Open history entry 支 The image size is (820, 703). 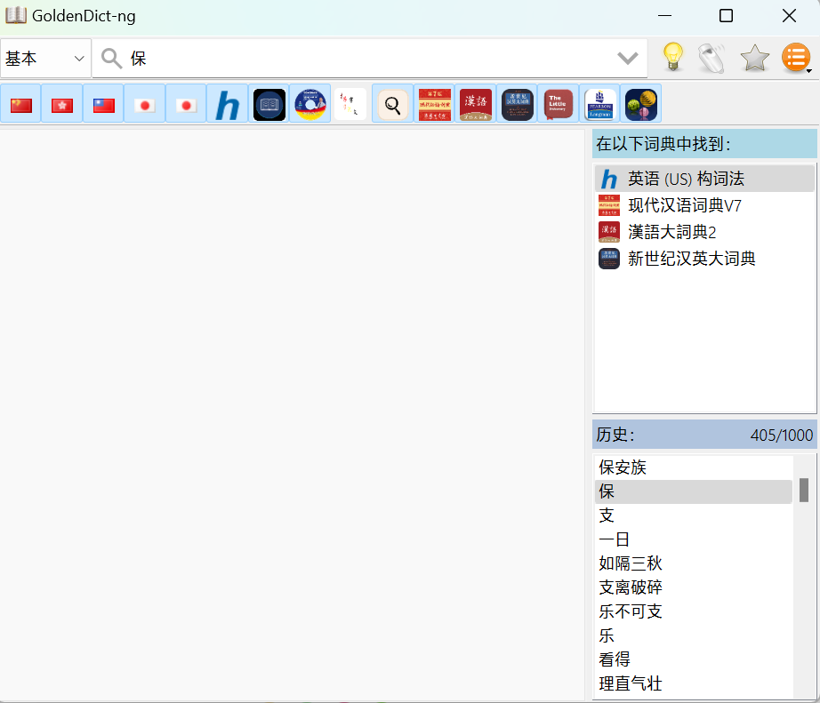click(x=694, y=515)
